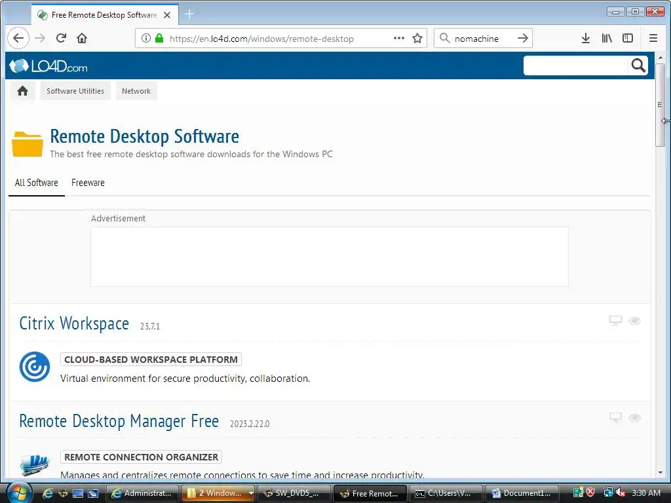Click the forward navigation arrow
The image size is (671, 503).
[x=40, y=39]
